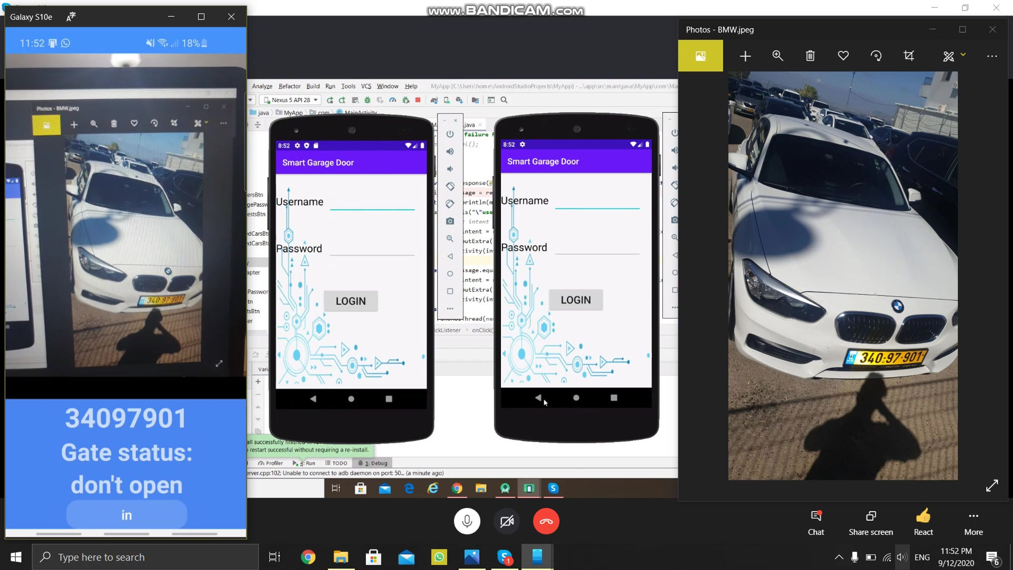Screen dimensions: 1013x570
Task: Click the Photos 'See all photos' yellow icon
Action: 700,56
